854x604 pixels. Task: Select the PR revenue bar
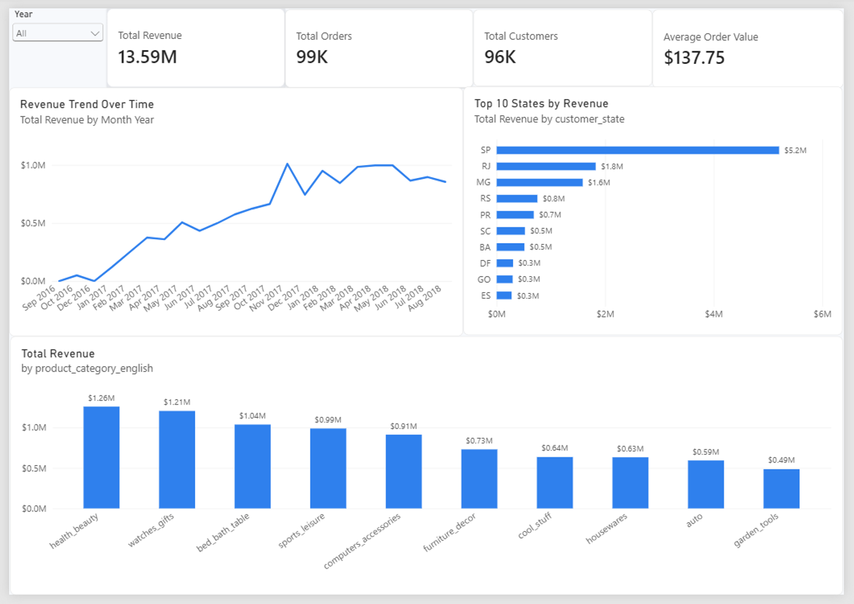click(x=515, y=215)
